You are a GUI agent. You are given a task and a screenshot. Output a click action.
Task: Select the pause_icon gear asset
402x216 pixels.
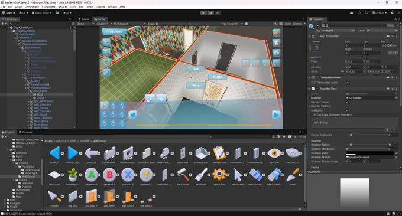219,175
